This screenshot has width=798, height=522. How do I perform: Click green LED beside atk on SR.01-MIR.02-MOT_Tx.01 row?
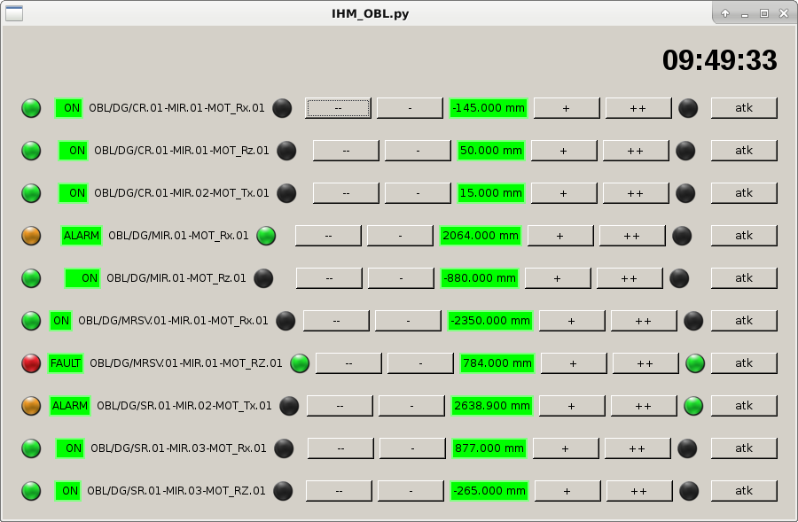coord(693,406)
